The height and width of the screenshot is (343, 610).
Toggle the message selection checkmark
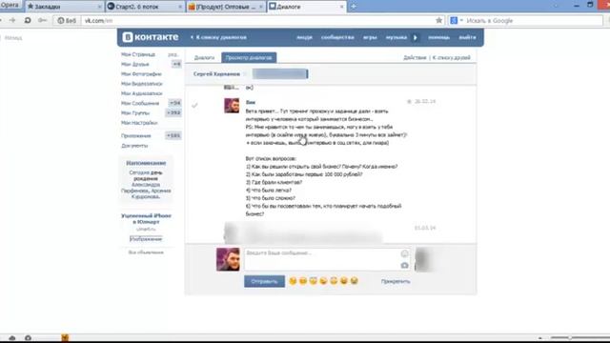coord(194,105)
